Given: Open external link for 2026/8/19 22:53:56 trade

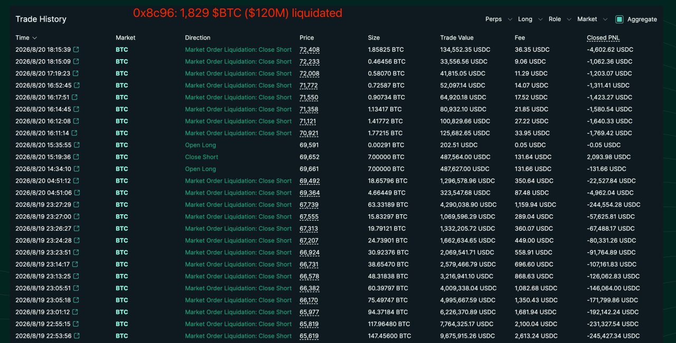Looking at the screenshot, I should click(x=77, y=336).
